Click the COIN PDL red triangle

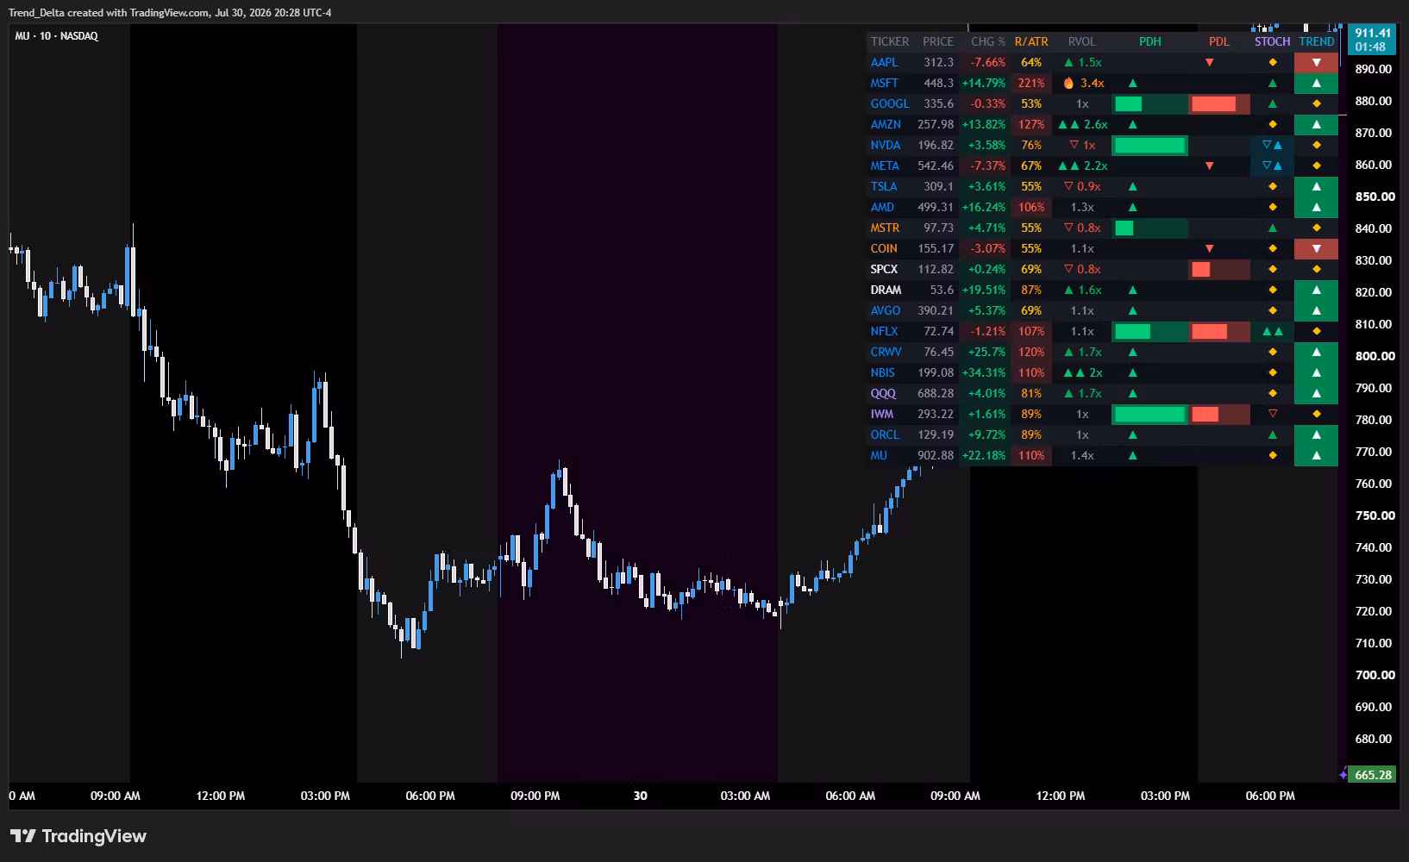(x=1210, y=248)
